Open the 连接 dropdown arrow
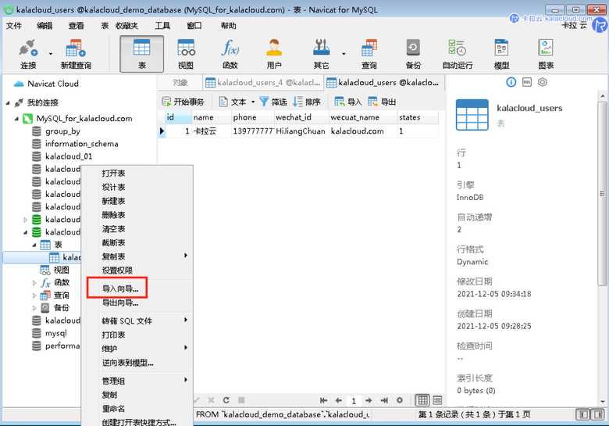This screenshot has width=609, height=426. (51, 54)
